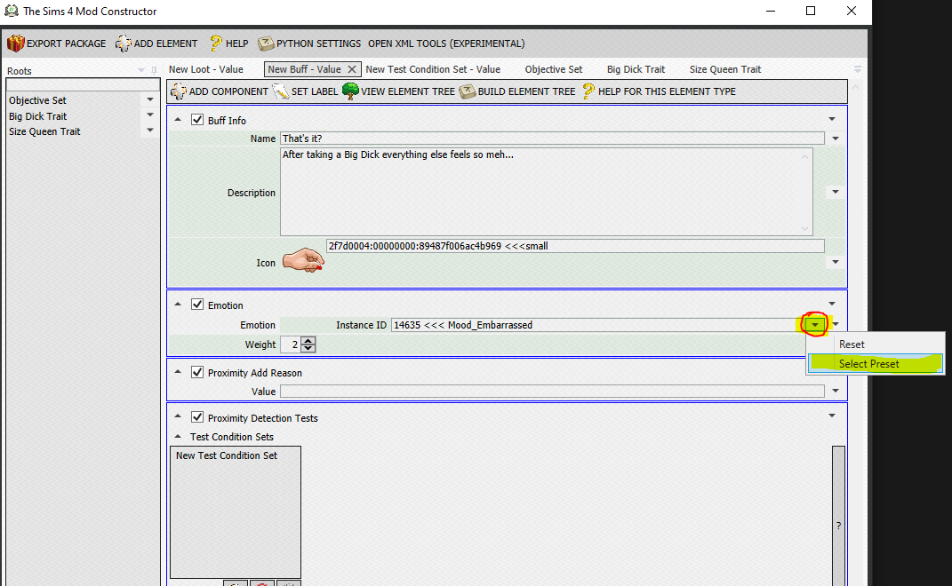952x586 pixels.
Task: Increase the Weight value
Action: tap(308, 341)
